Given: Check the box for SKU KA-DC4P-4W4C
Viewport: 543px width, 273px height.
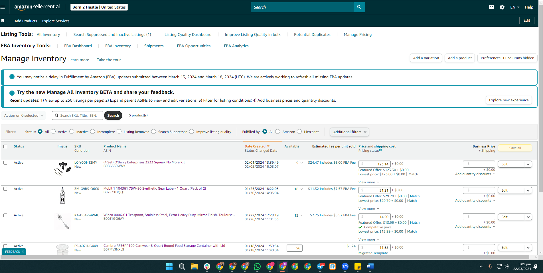Looking at the screenshot, I should tap(5, 215).
